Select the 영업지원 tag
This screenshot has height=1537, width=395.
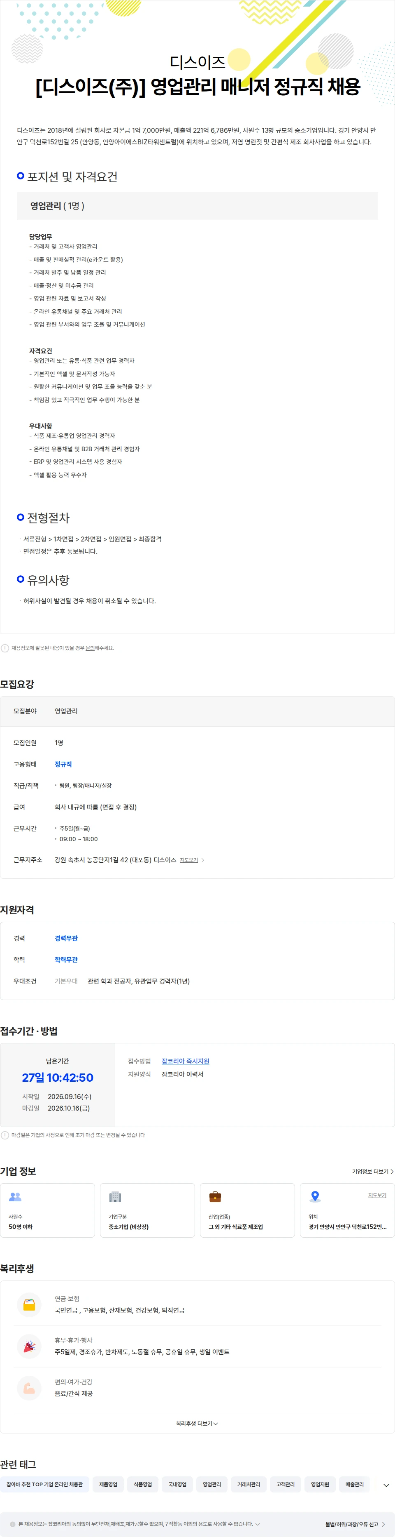click(320, 1485)
